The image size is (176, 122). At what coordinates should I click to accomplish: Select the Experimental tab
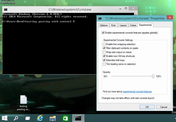(145, 25)
